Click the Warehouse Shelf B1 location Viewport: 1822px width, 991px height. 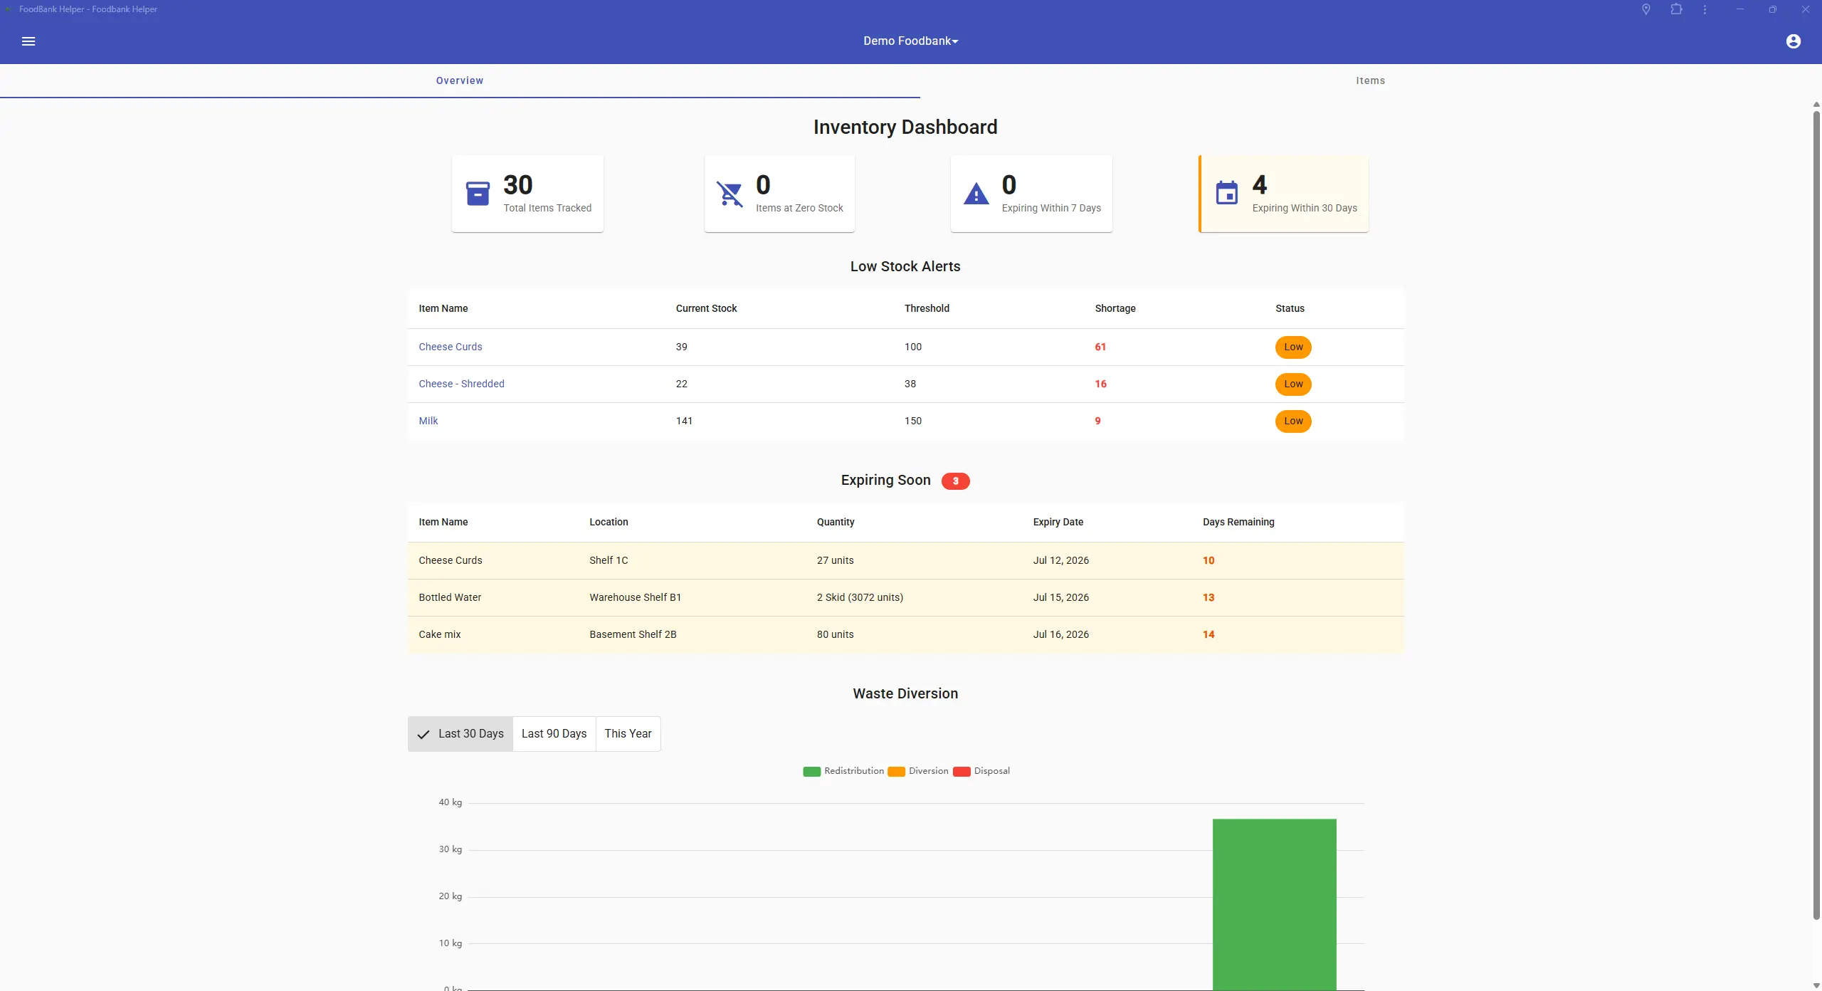click(x=635, y=597)
